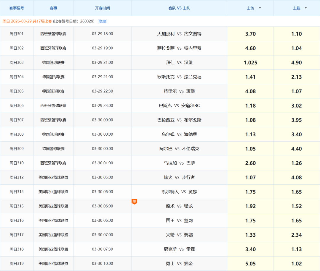Open the 主负 column dropdown arrow
320x271 pixels.
pos(260,8)
